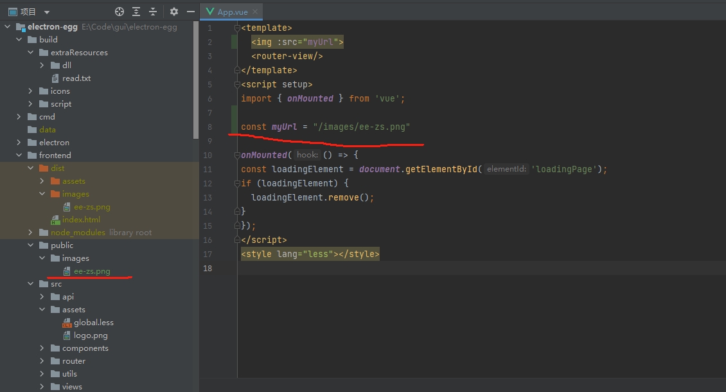Image resolution: width=726 pixels, height=392 pixels.
Task: Expand the assets chevron under dist
Action: point(42,181)
